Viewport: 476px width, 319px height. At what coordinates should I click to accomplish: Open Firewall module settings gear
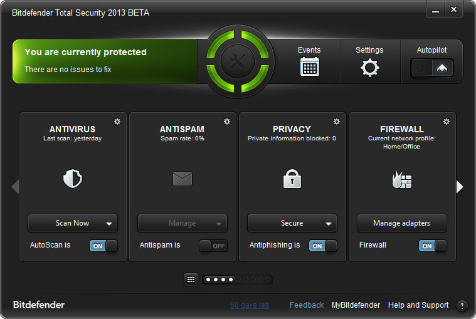(447, 122)
